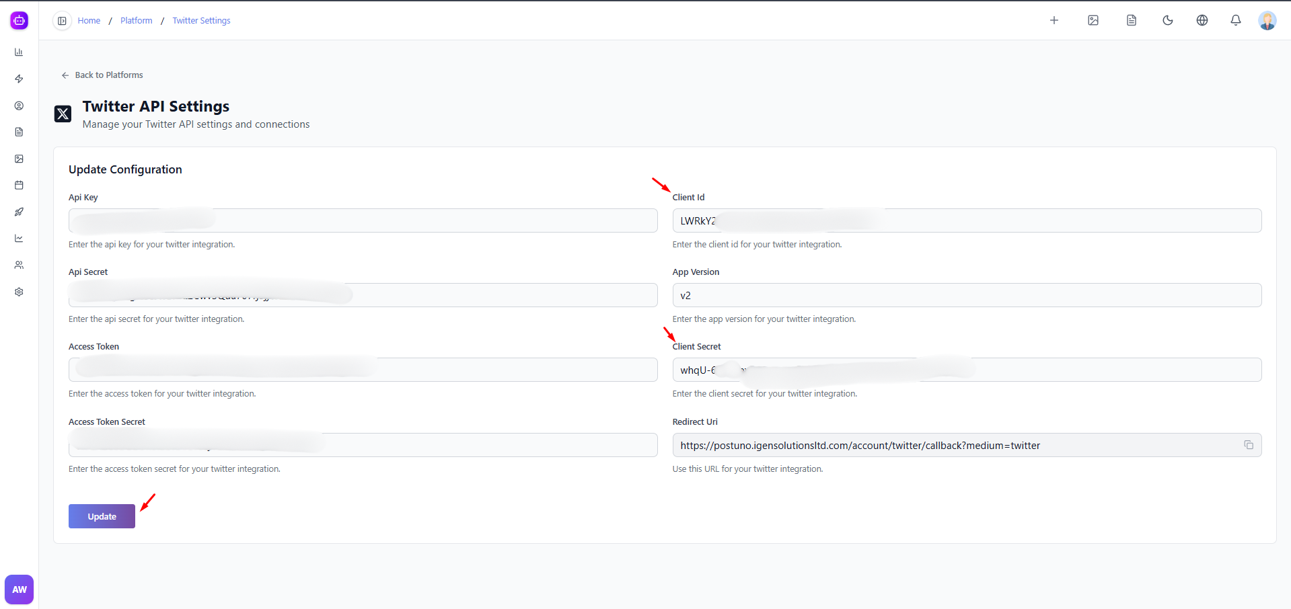Open the settings gear in sidebar

point(19,292)
